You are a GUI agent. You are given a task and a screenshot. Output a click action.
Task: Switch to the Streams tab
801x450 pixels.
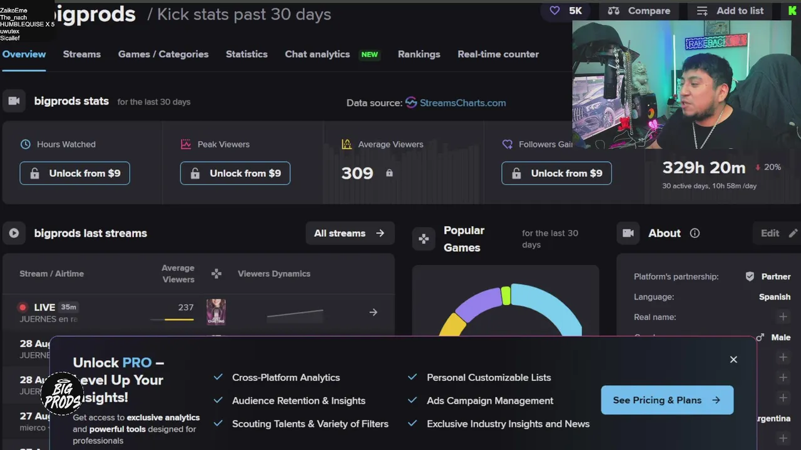81,54
